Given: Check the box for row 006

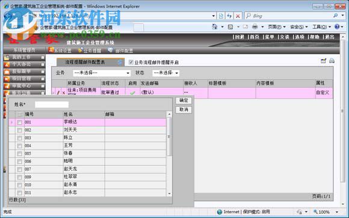Looking at the screenshot, I should [20, 162].
